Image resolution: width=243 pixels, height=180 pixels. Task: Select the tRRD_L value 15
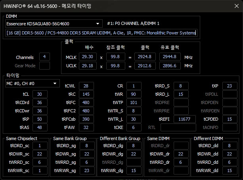pyautogui.click(x=181, y=94)
